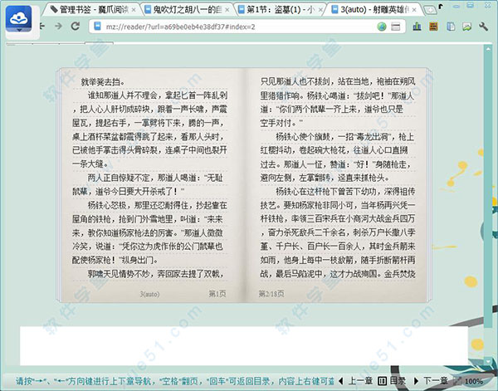Click the navigation hint text in the status bar
Screen dimensions: 498x391
(x=174, y=381)
